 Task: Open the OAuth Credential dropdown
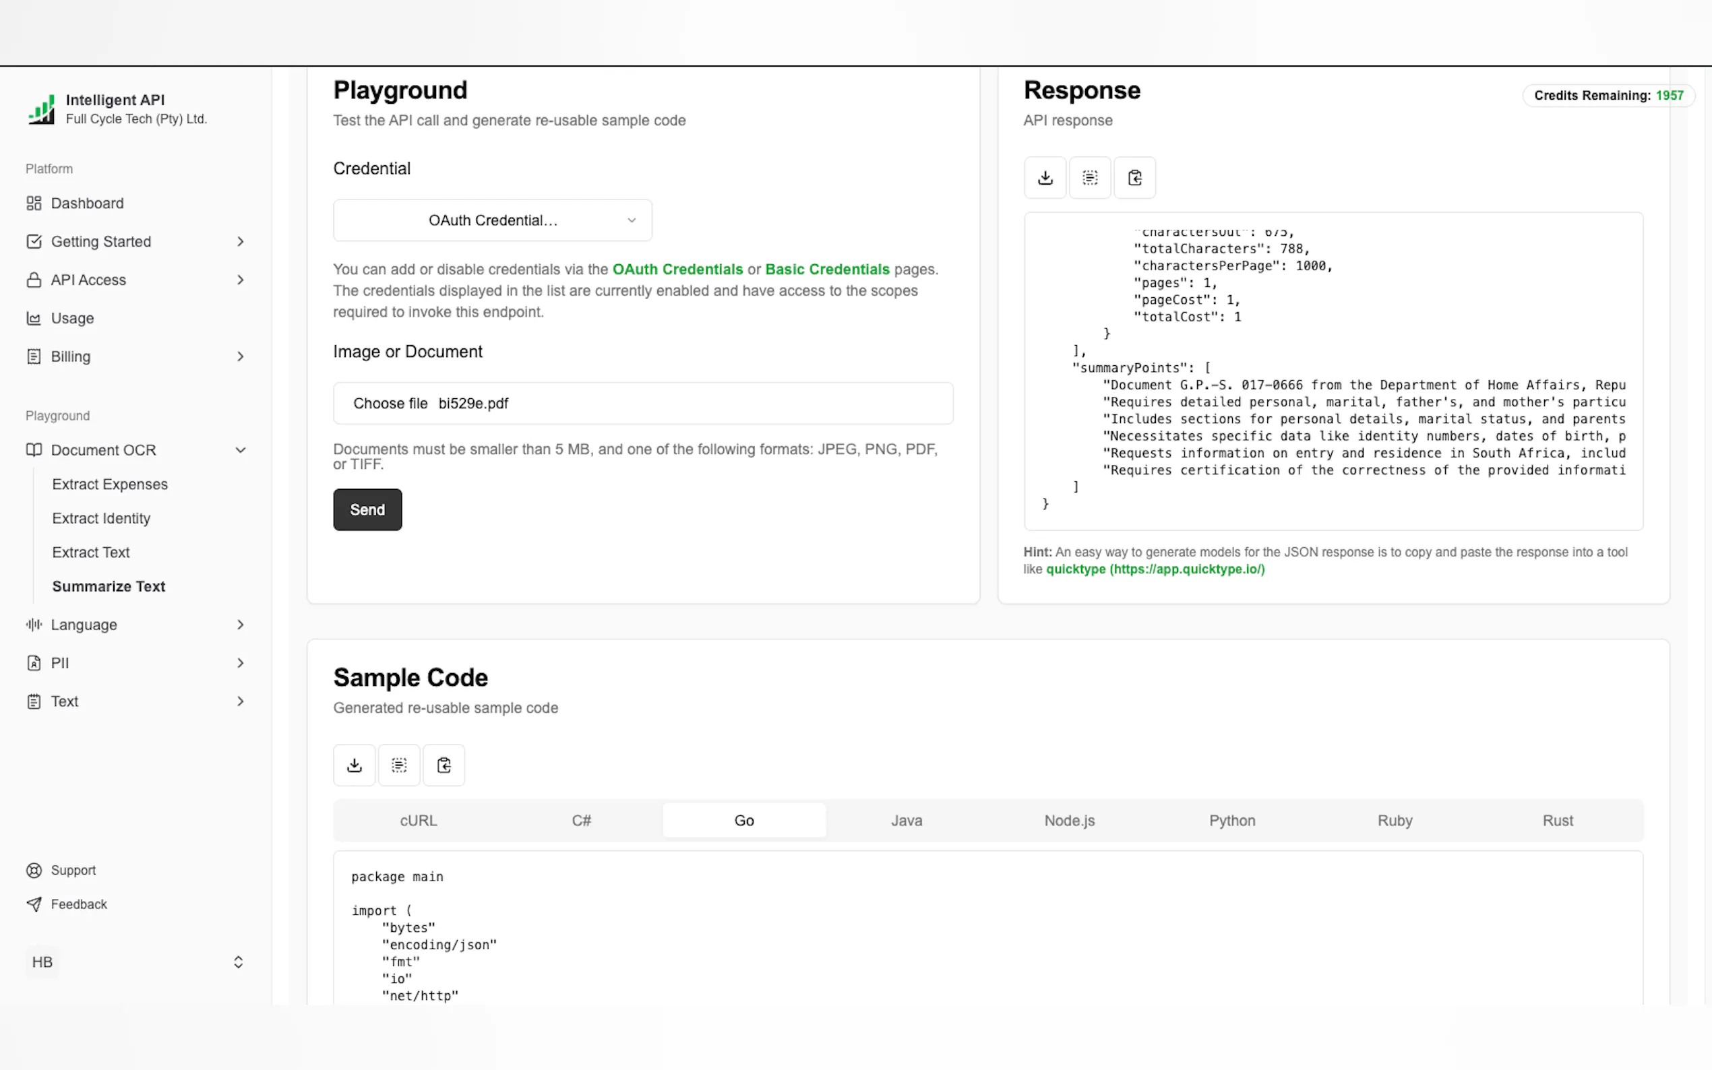click(493, 220)
